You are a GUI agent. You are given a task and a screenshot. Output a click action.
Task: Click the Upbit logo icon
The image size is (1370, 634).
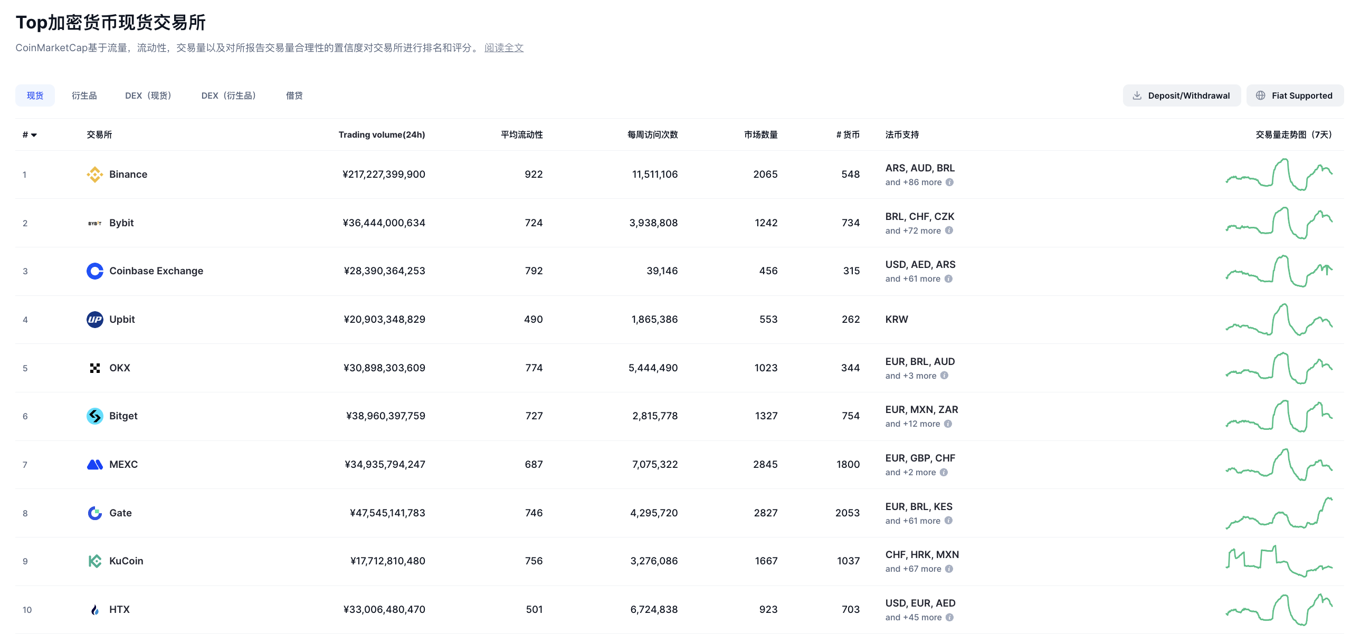[x=94, y=320]
